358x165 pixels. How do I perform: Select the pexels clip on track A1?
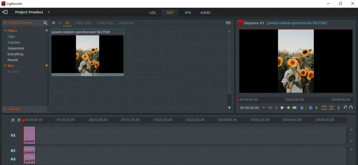pos(29,151)
